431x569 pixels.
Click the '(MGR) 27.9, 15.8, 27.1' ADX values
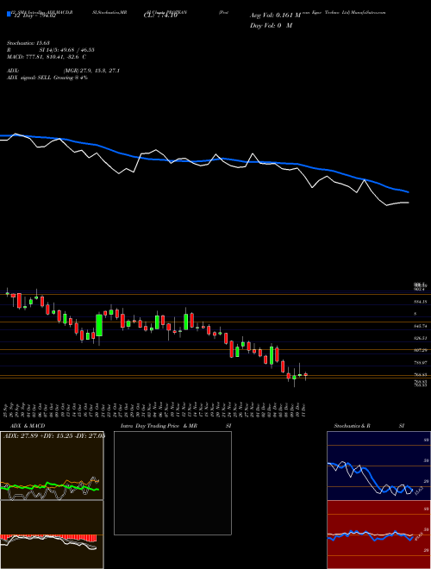[91, 71]
